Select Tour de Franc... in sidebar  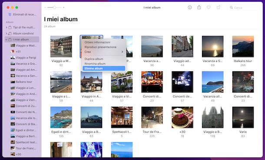[x=23, y=148]
